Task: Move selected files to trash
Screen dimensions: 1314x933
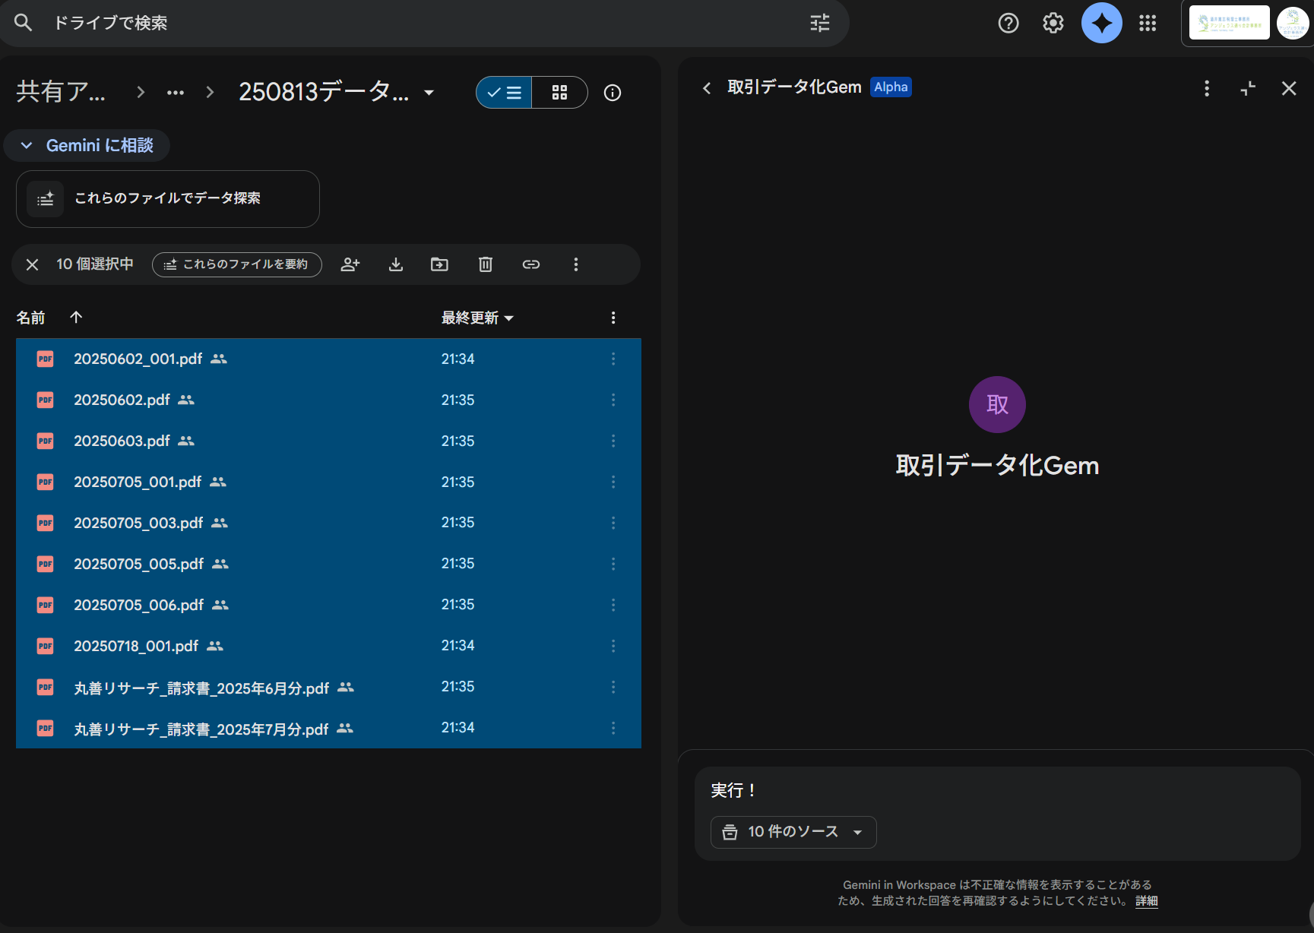Action: click(486, 264)
